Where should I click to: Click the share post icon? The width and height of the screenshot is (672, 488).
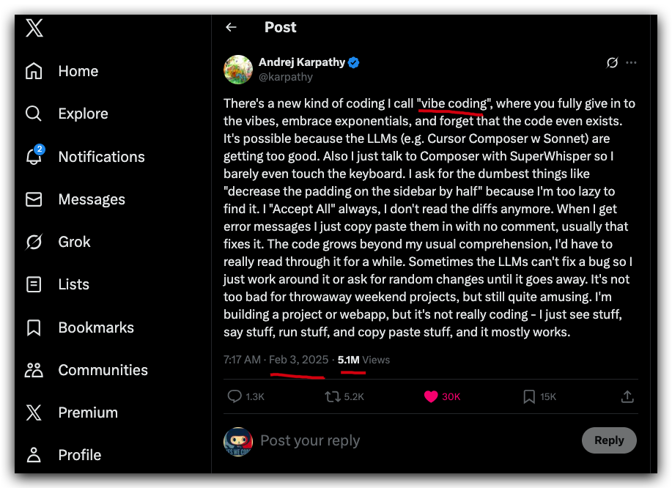pos(627,396)
